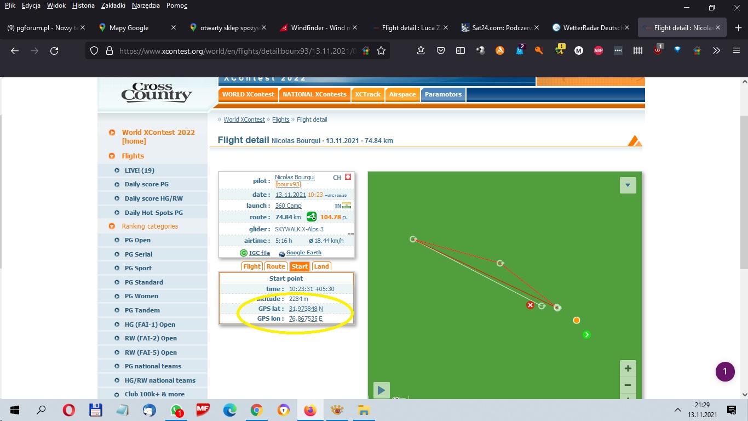
Task: Open the XCTrack tab
Action: [x=367, y=94]
